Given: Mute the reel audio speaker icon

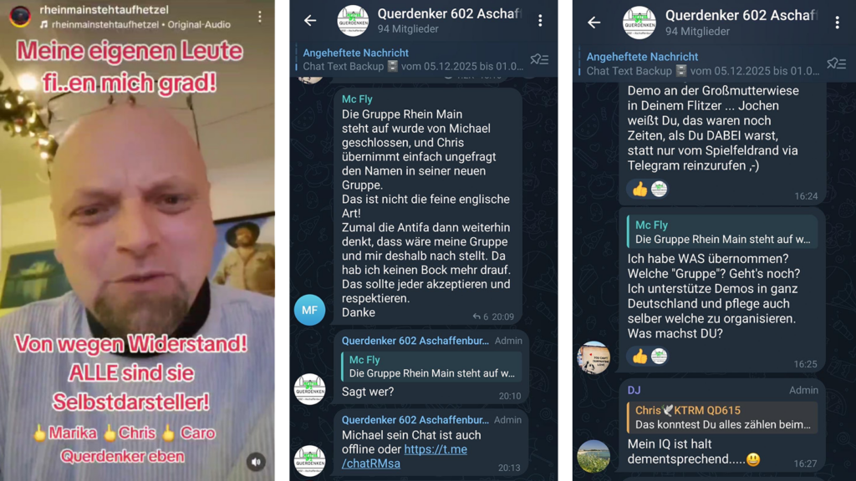Looking at the screenshot, I should [x=256, y=462].
